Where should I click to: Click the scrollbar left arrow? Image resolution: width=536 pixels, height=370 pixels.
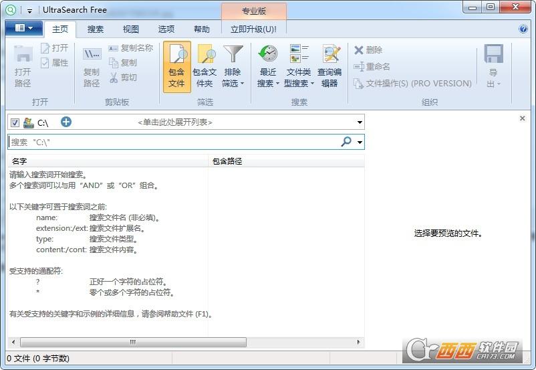coord(13,342)
